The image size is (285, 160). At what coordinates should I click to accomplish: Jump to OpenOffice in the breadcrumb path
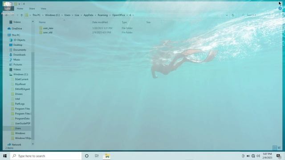coord(118,15)
